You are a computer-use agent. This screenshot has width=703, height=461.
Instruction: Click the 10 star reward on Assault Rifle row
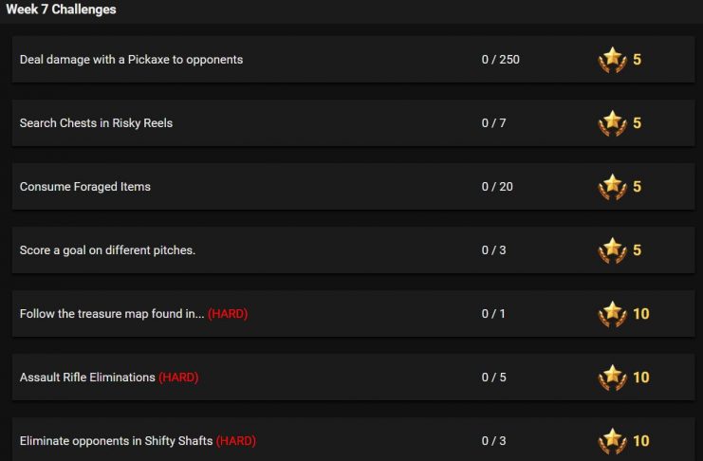point(641,378)
